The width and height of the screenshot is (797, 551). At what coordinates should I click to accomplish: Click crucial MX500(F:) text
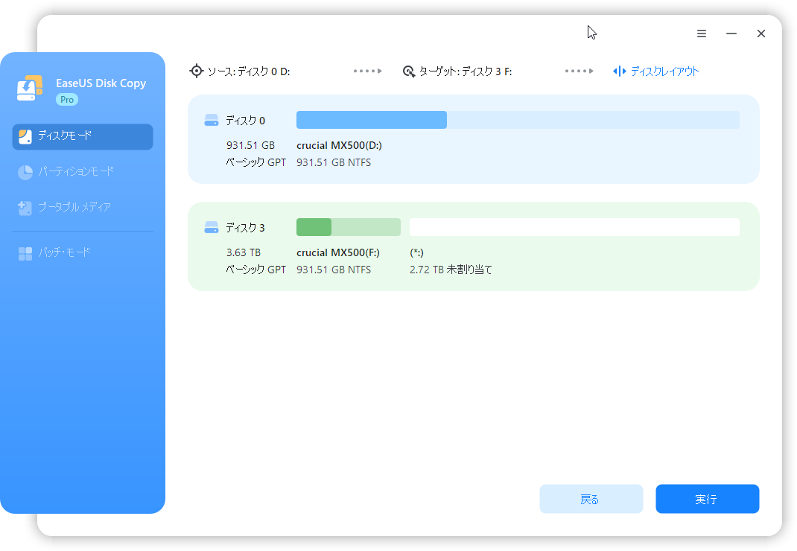click(338, 252)
